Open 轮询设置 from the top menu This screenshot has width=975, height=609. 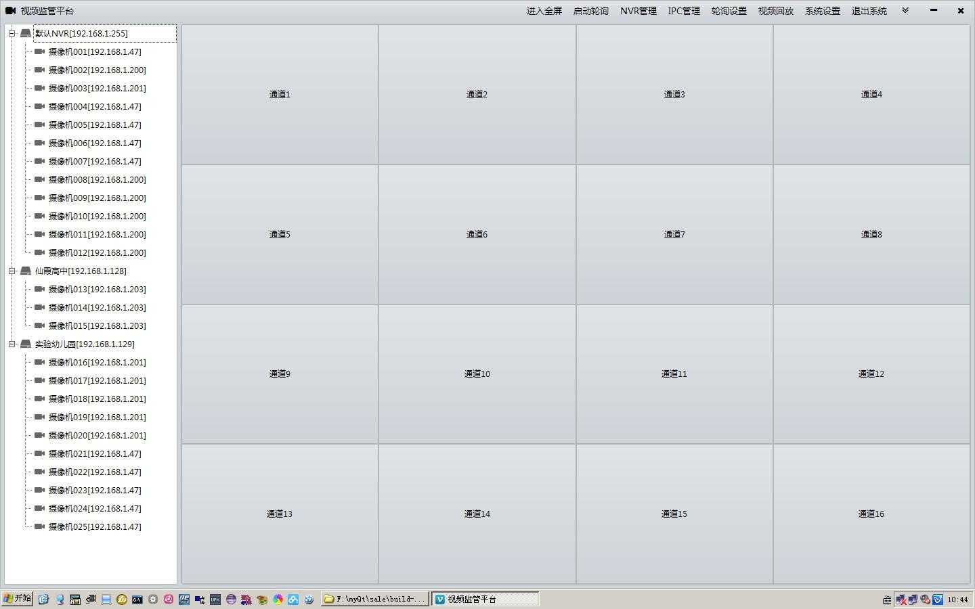(729, 11)
